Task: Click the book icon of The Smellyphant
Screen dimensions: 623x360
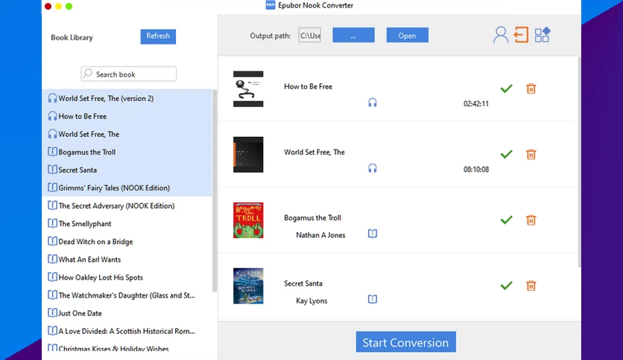Action: (x=52, y=223)
